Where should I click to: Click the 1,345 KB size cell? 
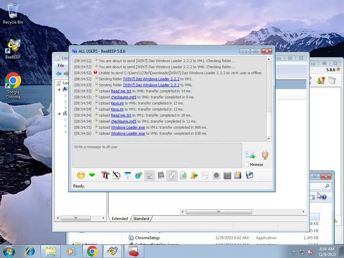click(x=311, y=238)
